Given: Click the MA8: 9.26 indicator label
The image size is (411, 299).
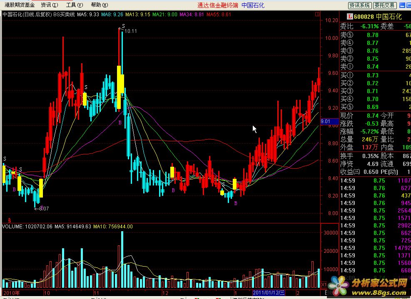Looking at the screenshot, I should click(112, 15).
